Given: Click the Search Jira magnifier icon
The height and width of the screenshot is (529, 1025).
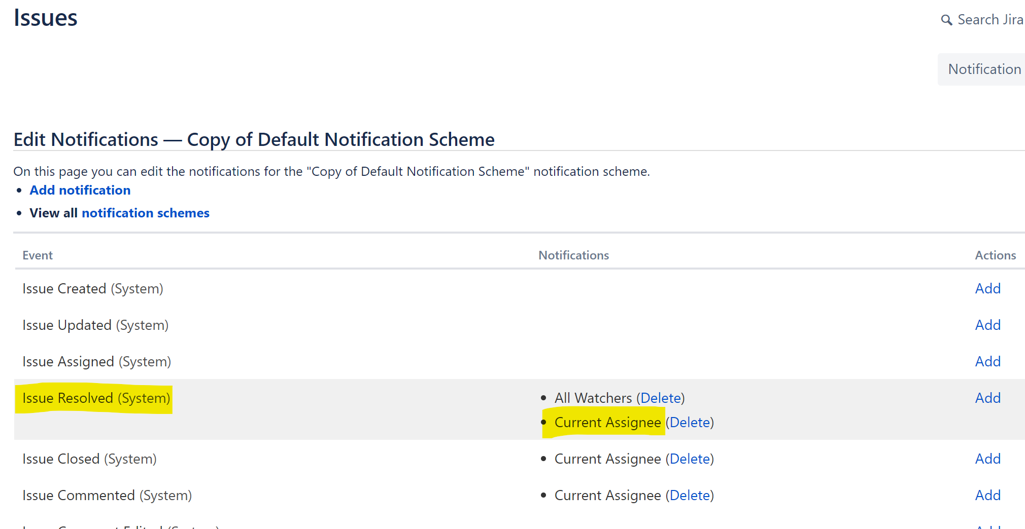Looking at the screenshot, I should click(x=947, y=19).
